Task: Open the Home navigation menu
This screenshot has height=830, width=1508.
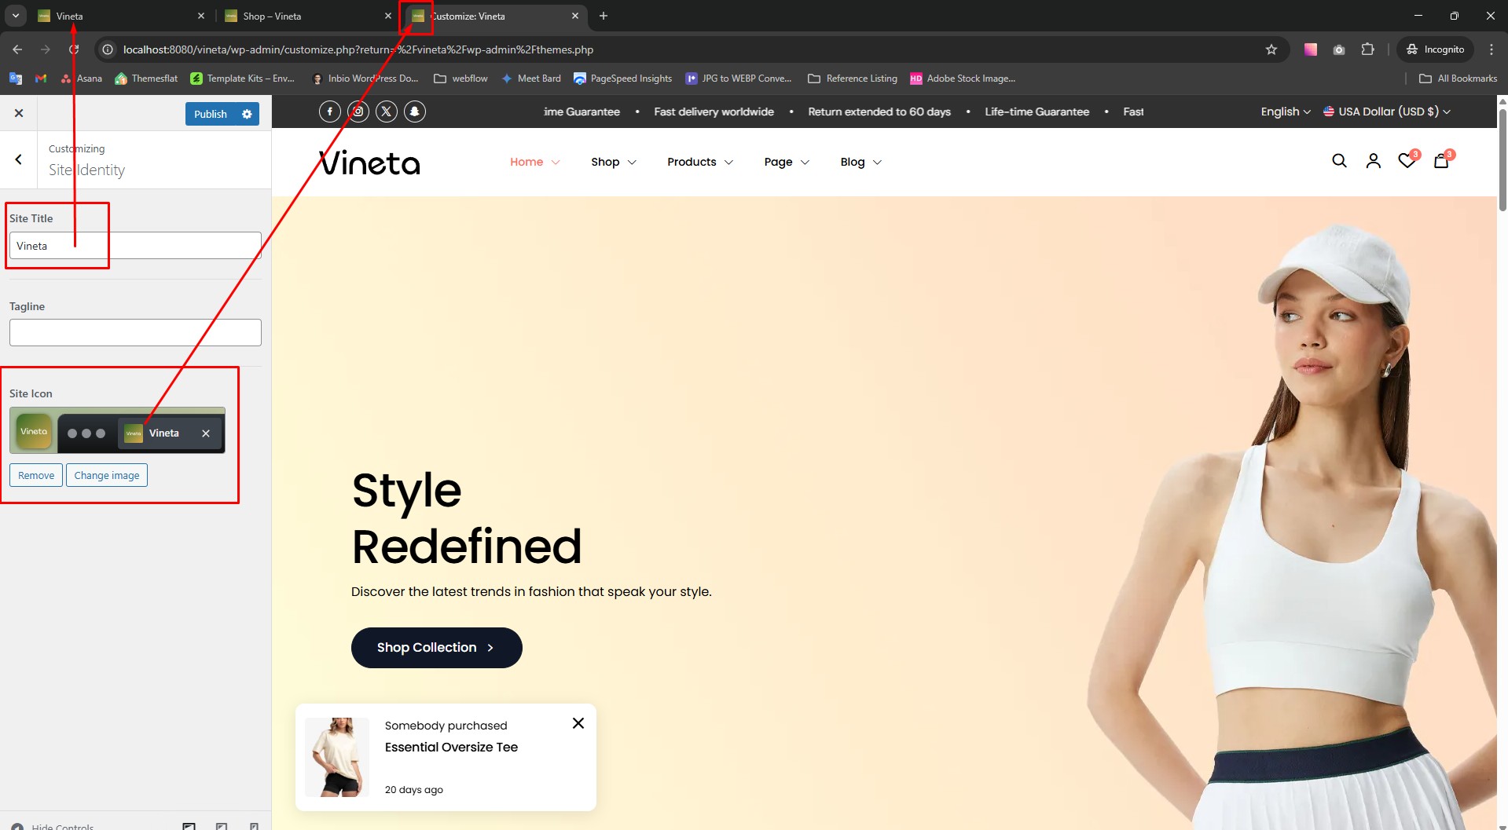Action: point(534,162)
